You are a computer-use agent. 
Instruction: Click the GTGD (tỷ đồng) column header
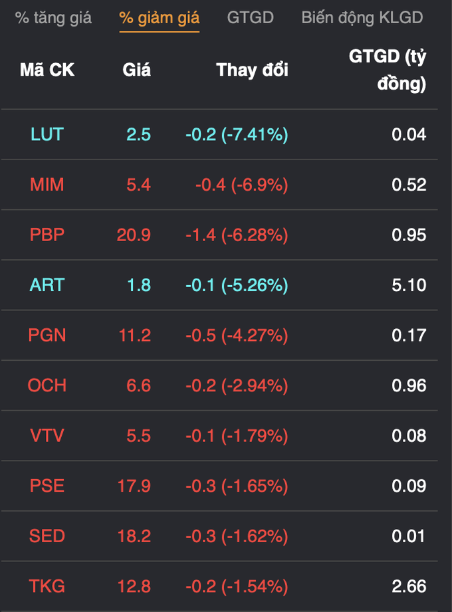pyautogui.click(x=388, y=70)
